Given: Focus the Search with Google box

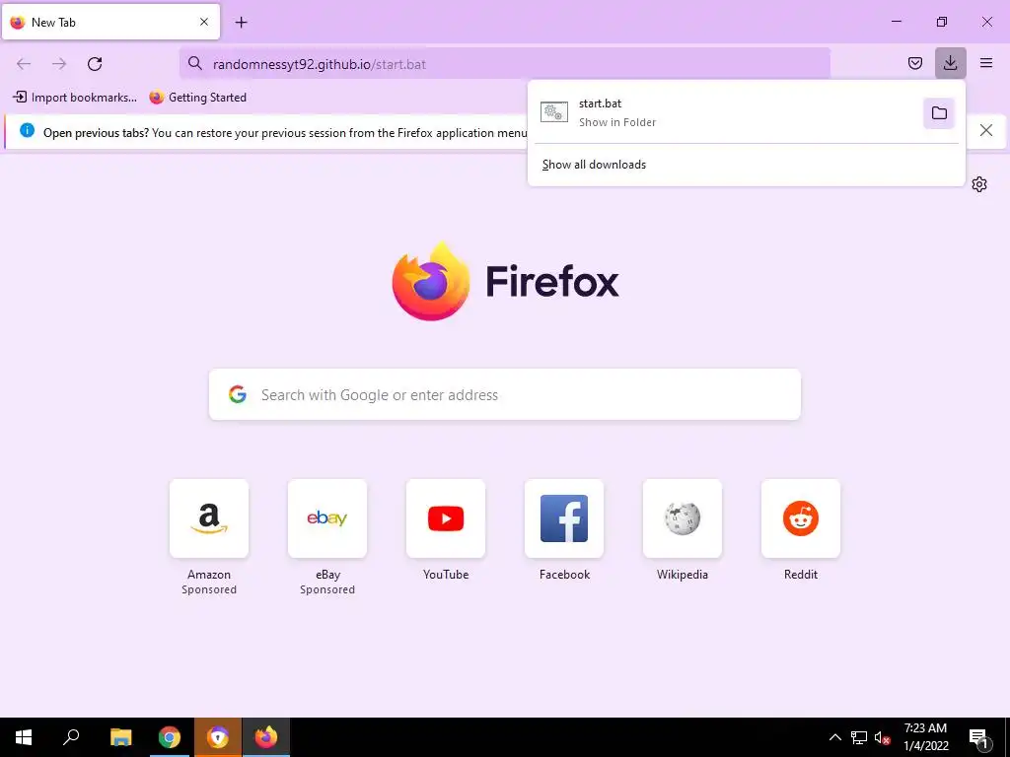Looking at the screenshot, I should click(x=505, y=394).
